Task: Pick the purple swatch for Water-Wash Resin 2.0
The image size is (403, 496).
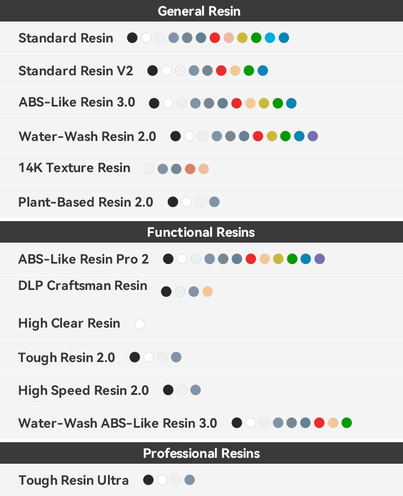Action: click(313, 136)
